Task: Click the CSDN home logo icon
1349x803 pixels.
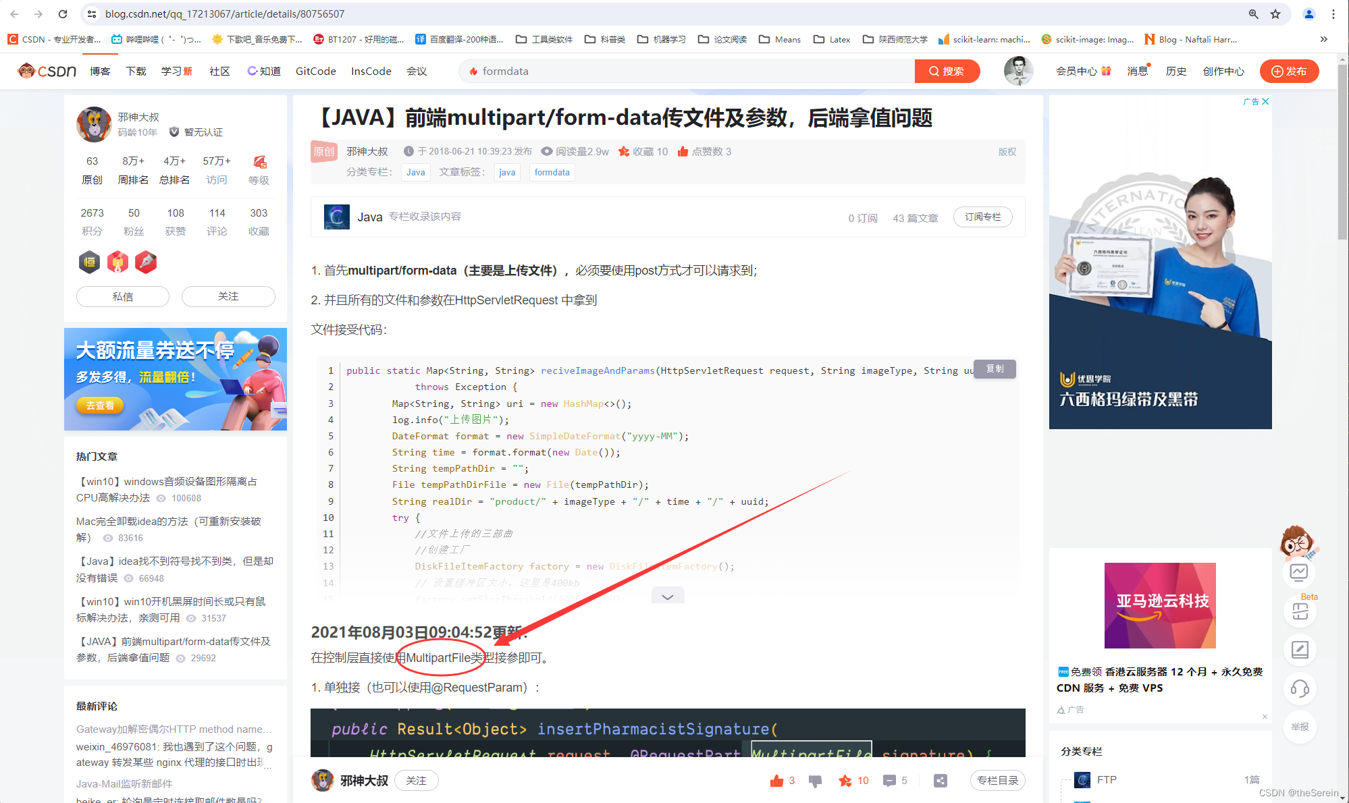Action: [x=47, y=70]
